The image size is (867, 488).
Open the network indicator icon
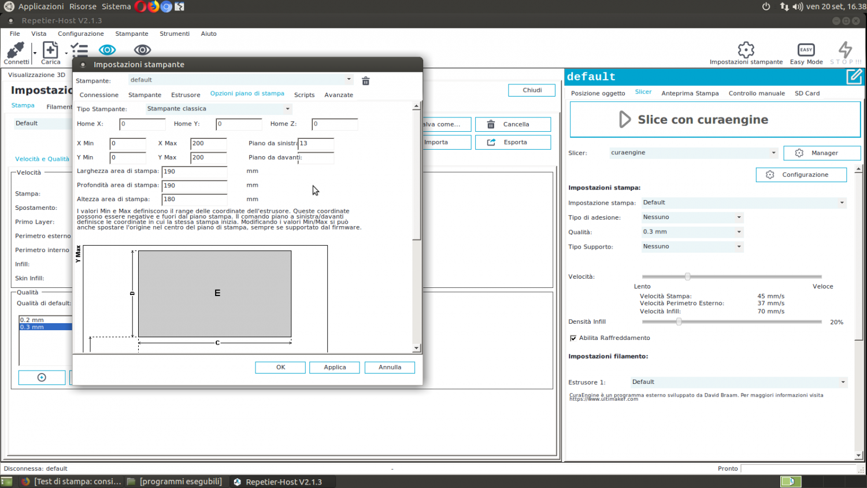click(784, 6)
